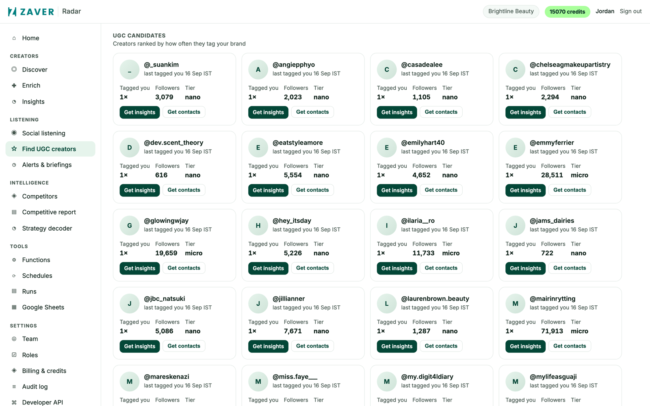Open the Audit log page
Image resolution: width=650 pixels, height=406 pixels.
(50, 387)
